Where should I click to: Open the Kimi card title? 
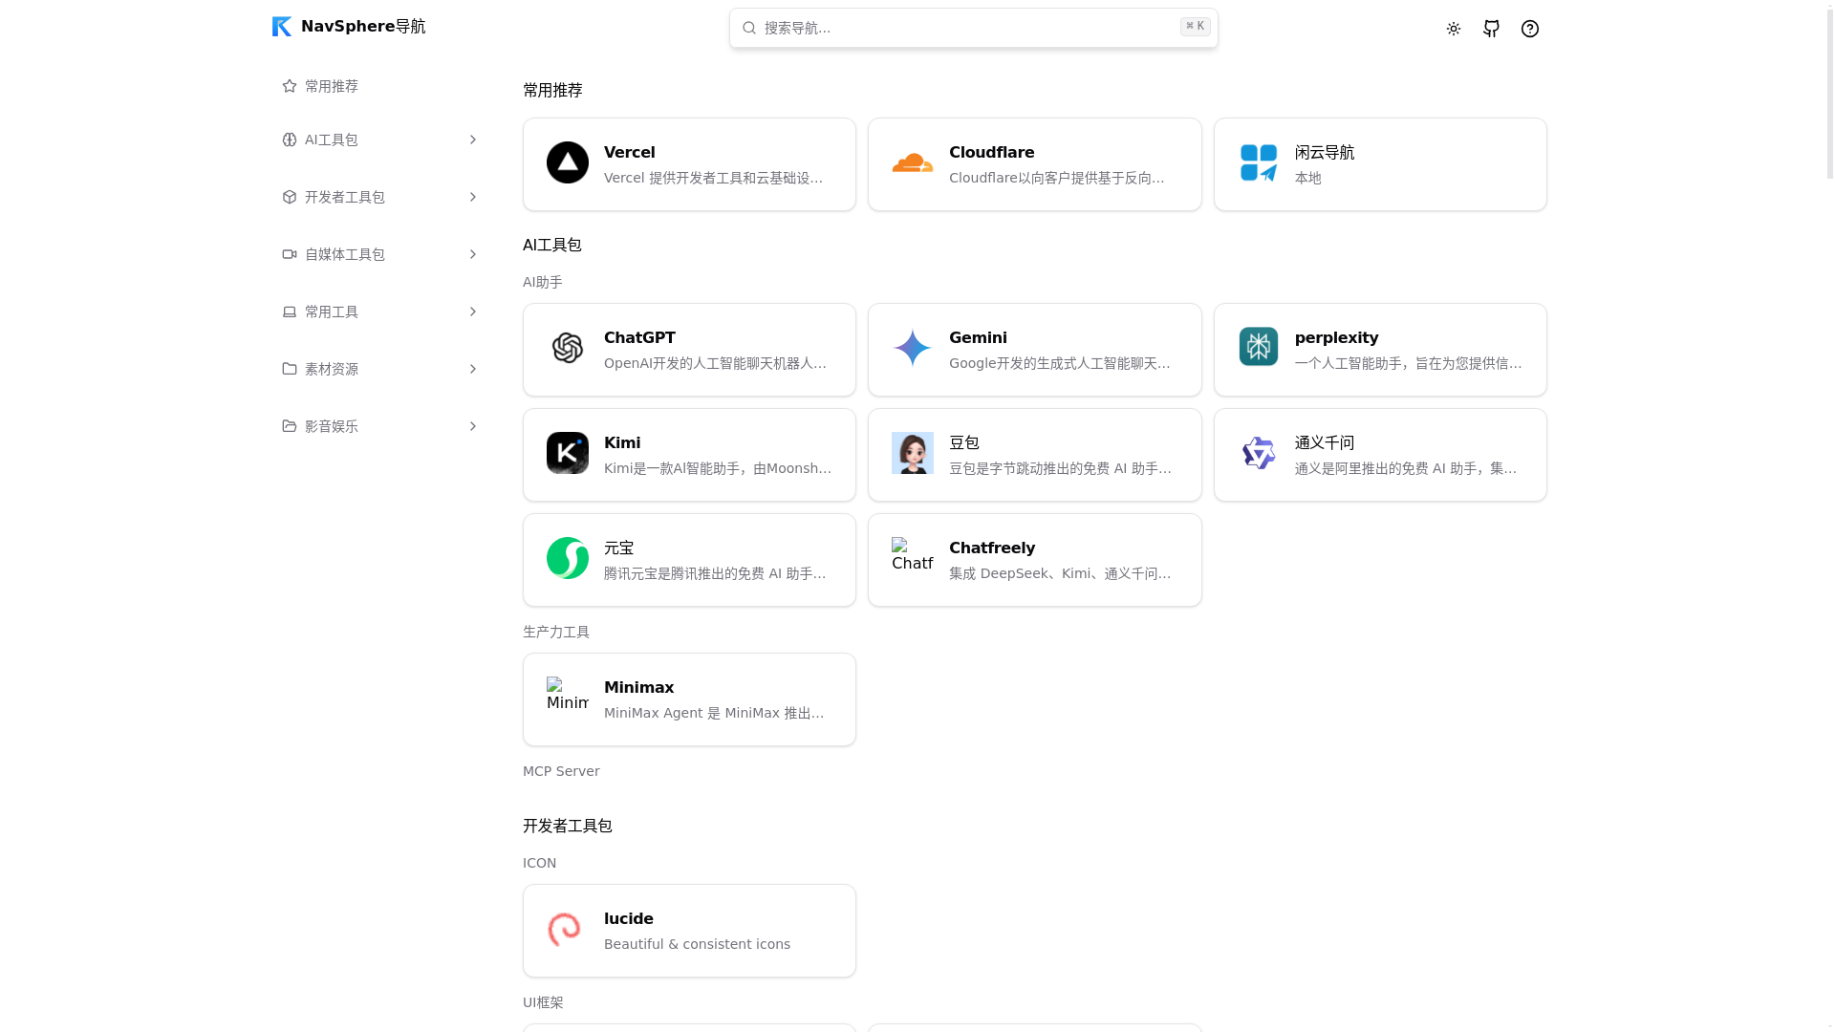622,442
